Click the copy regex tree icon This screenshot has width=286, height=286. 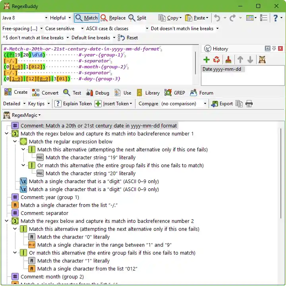[239, 104]
